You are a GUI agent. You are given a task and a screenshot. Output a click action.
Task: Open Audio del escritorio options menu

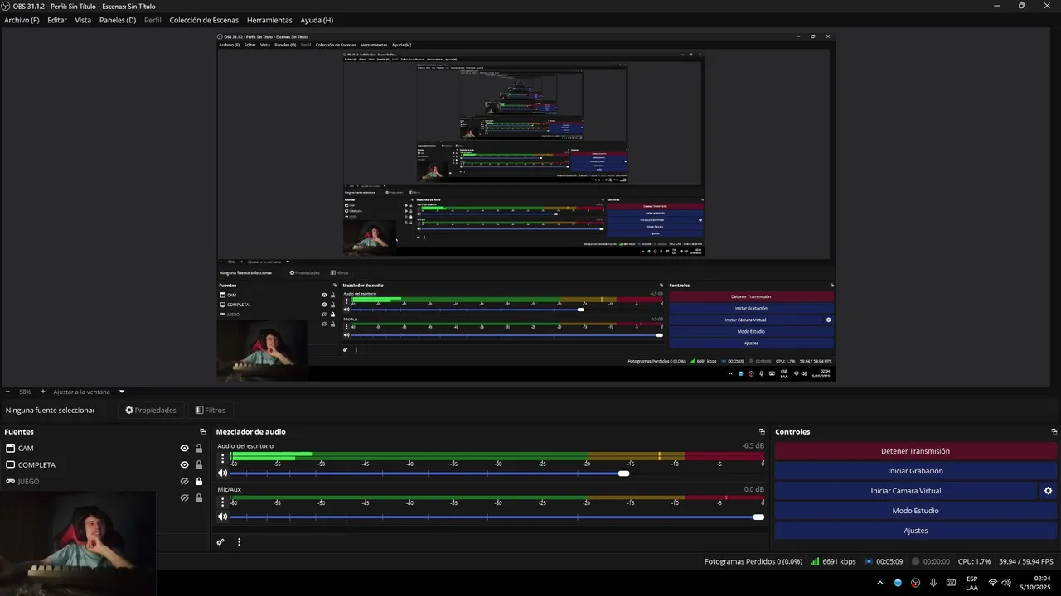coord(222,458)
